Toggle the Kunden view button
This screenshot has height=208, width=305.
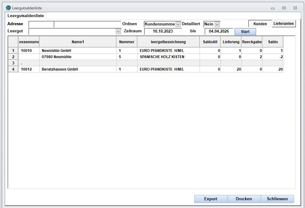pyautogui.click(x=260, y=24)
